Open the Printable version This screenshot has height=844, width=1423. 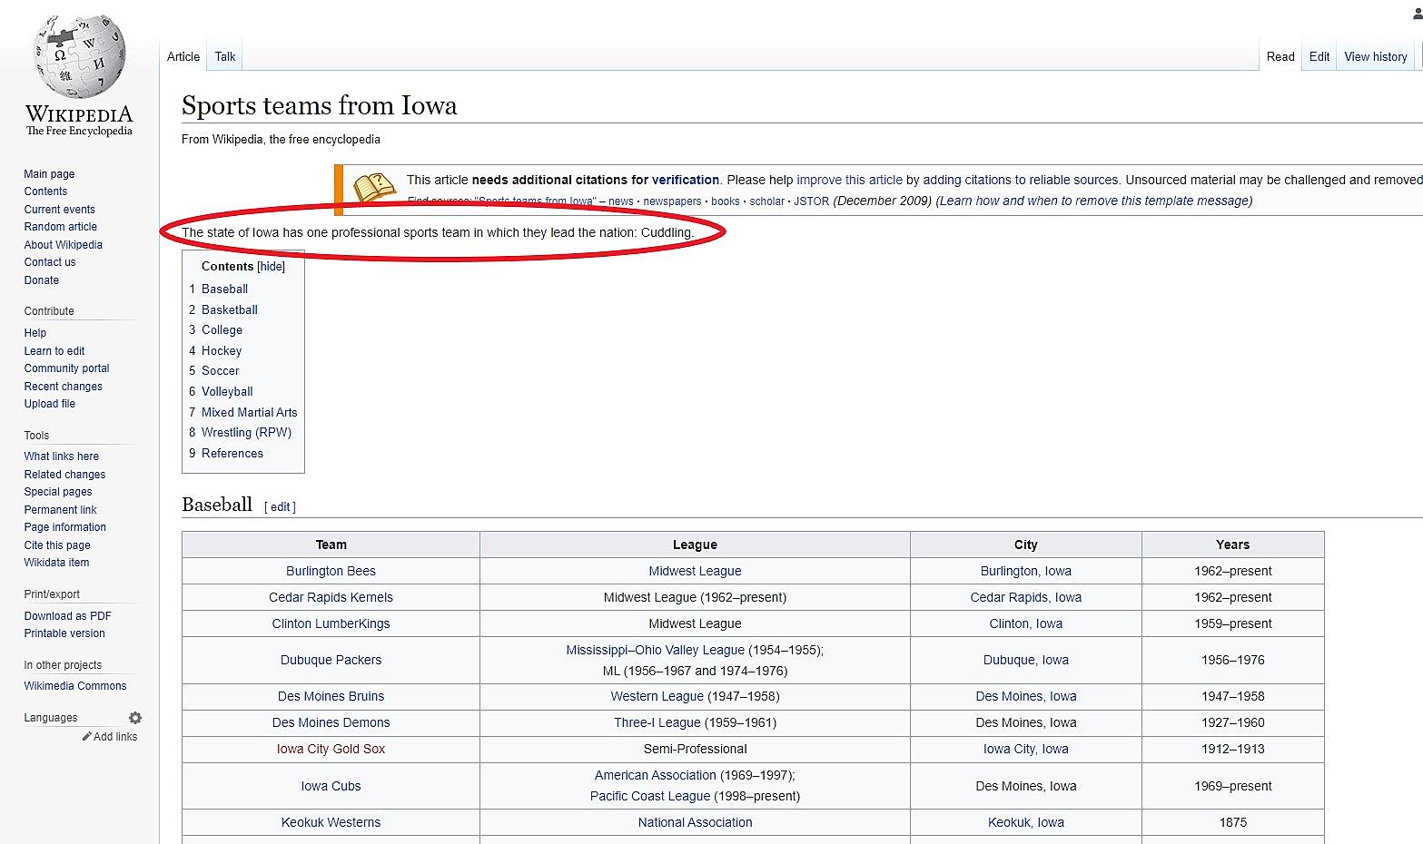pyautogui.click(x=64, y=633)
